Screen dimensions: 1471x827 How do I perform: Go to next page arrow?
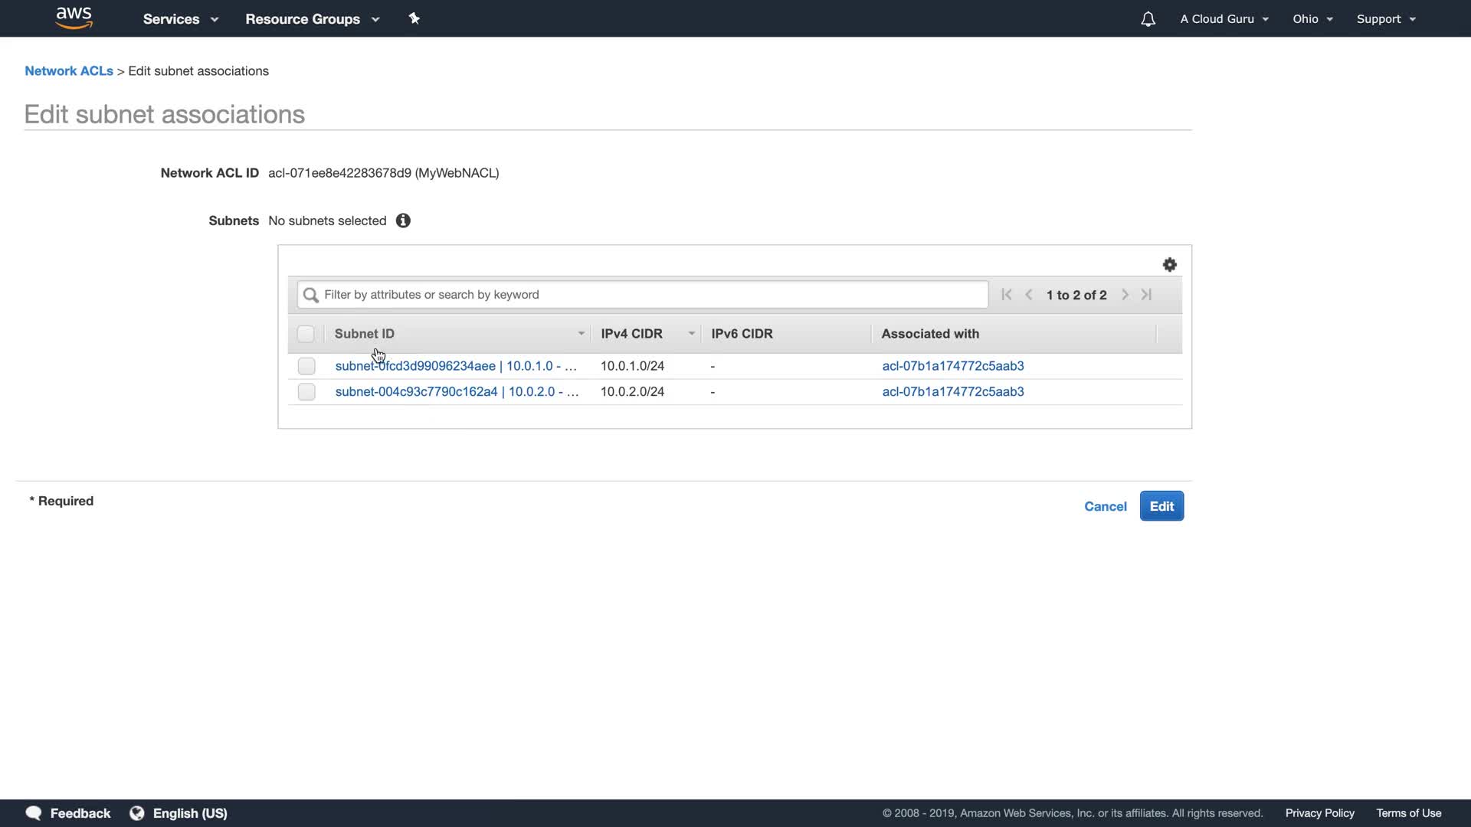tap(1125, 295)
